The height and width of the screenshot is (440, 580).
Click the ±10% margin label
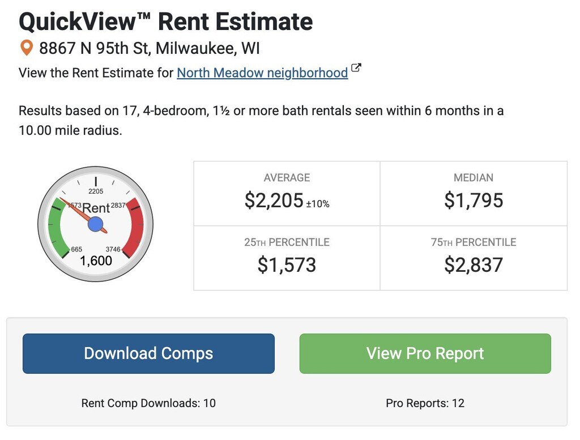(x=318, y=204)
